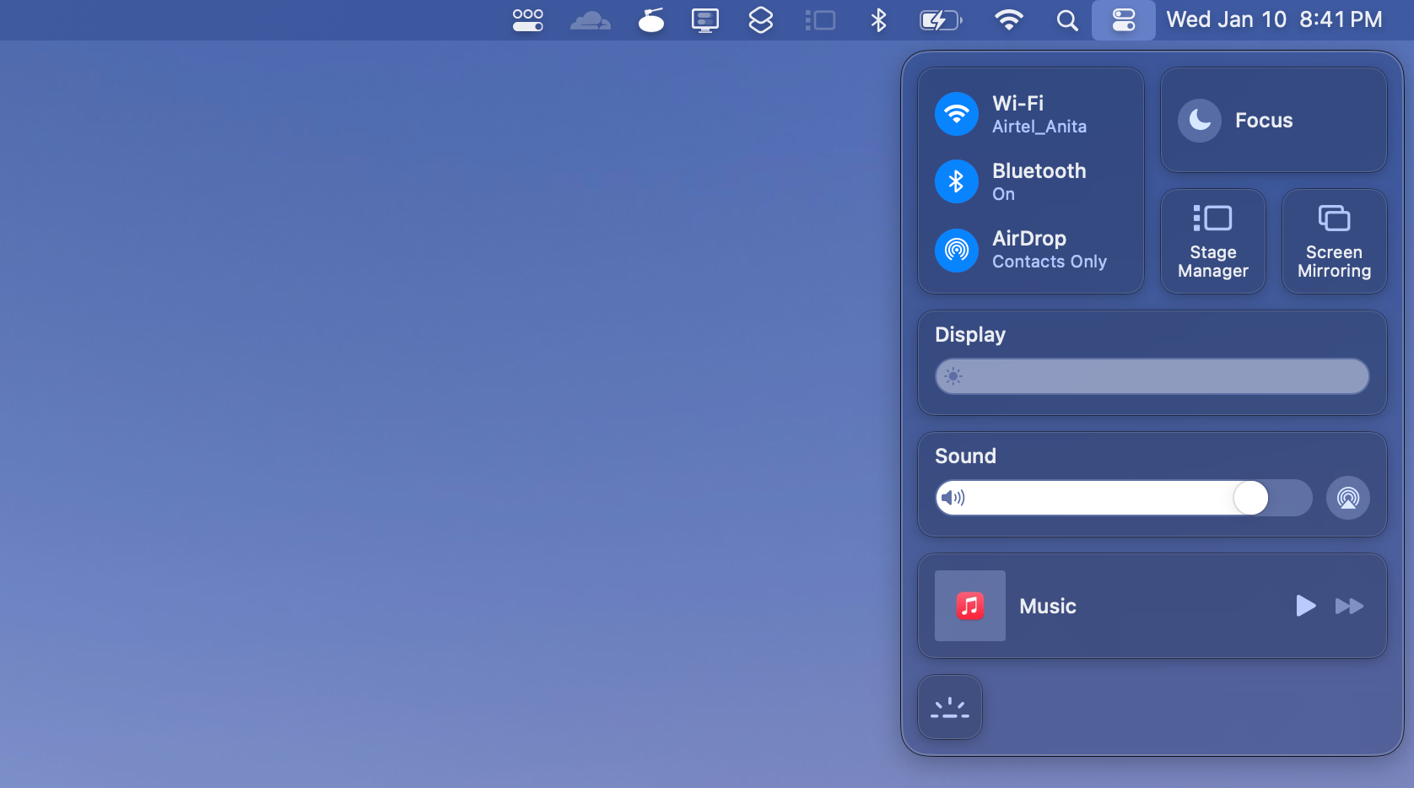Click the Bluetooth icon in the menu bar
Viewport: 1414px width, 788px height.
coord(878,19)
